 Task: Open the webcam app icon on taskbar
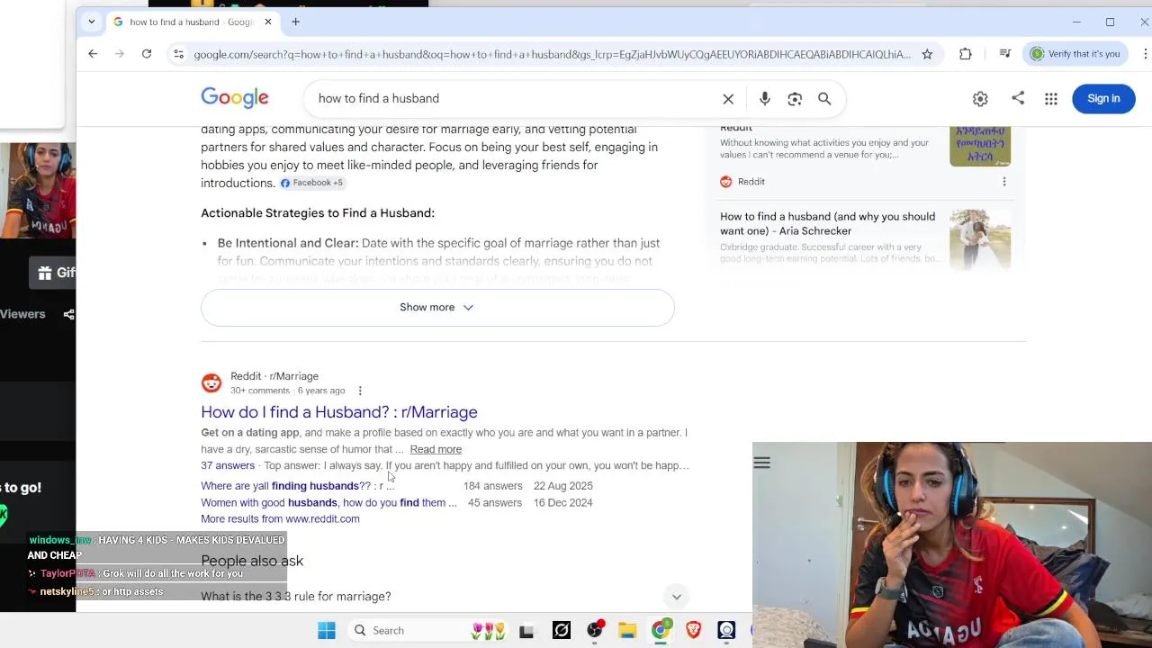click(x=726, y=631)
